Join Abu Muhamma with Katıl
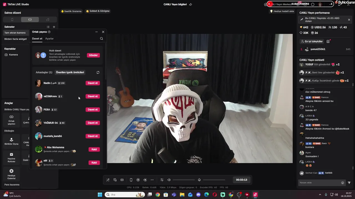This screenshot has height=199, width=355. pos(94,150)
